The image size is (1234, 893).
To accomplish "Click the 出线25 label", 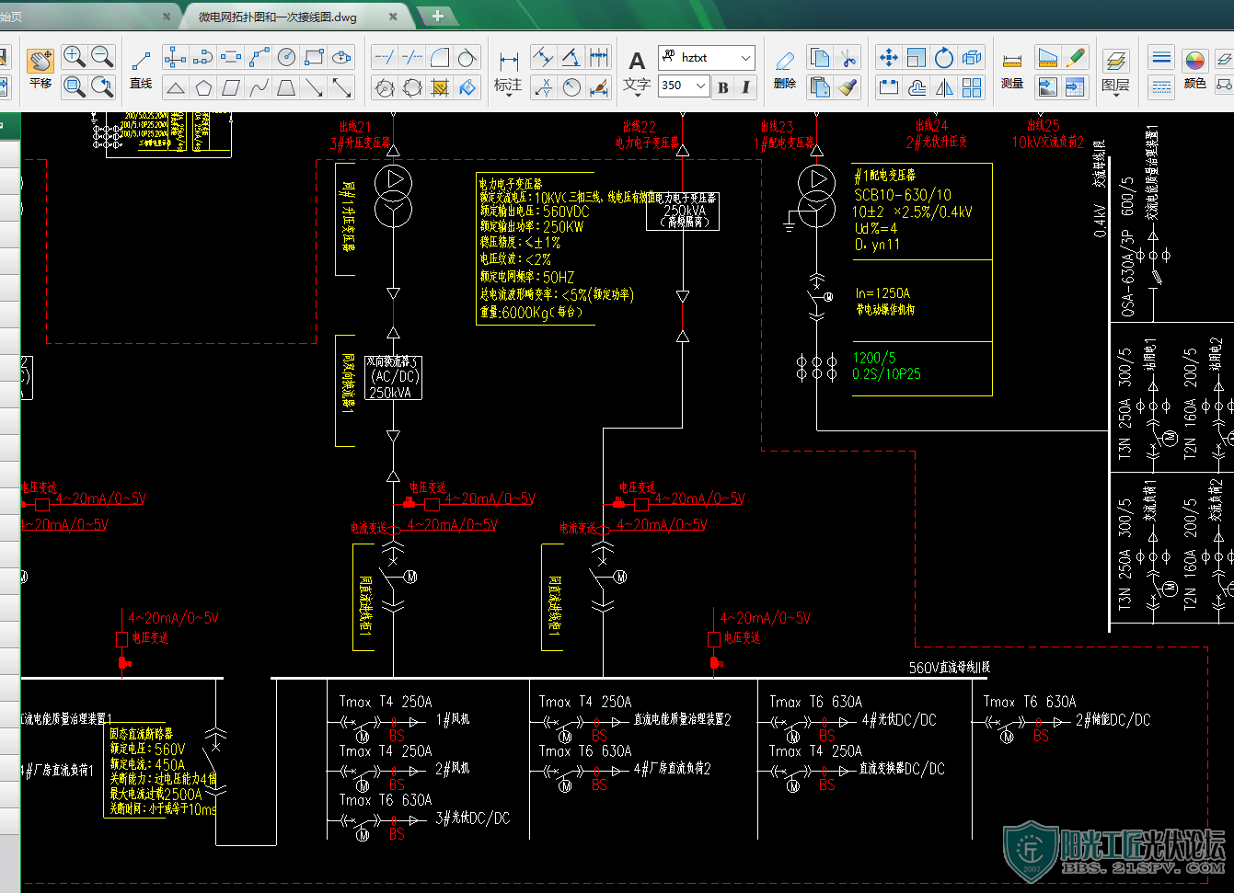I will coord(1044,125).
